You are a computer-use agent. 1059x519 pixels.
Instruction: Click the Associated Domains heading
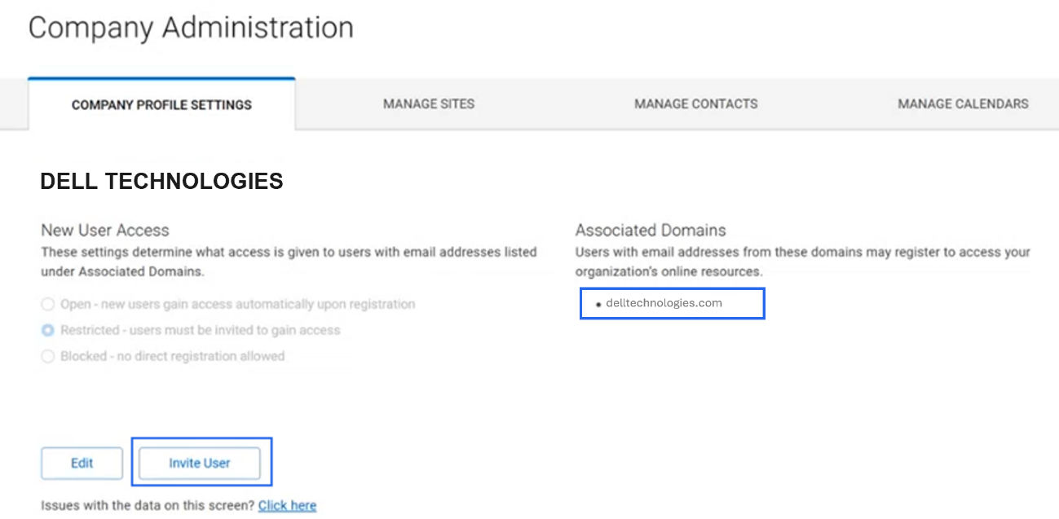[x=650, y=230]
